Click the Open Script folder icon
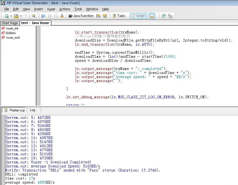The width and height of the screenshot is (238, 185). point(16,16)
